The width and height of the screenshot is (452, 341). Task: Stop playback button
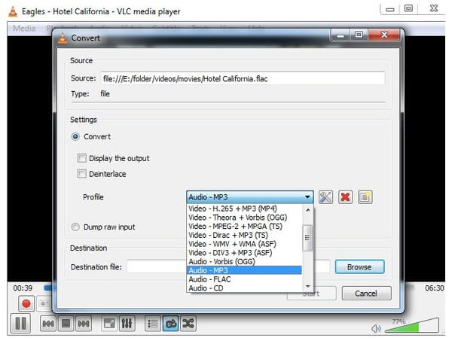tap(66, 324)
